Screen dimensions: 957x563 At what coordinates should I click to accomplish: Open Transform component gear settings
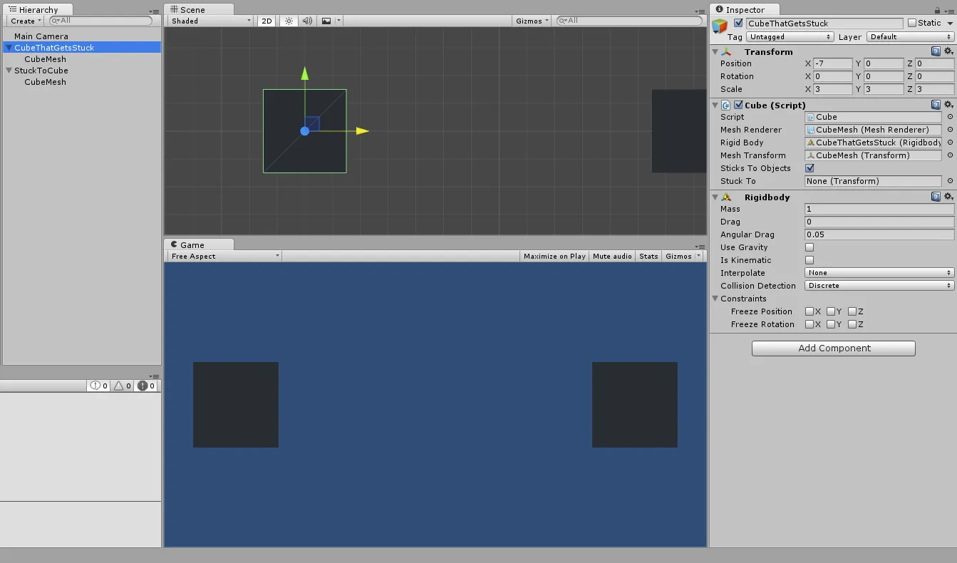(x=948, y=51)
